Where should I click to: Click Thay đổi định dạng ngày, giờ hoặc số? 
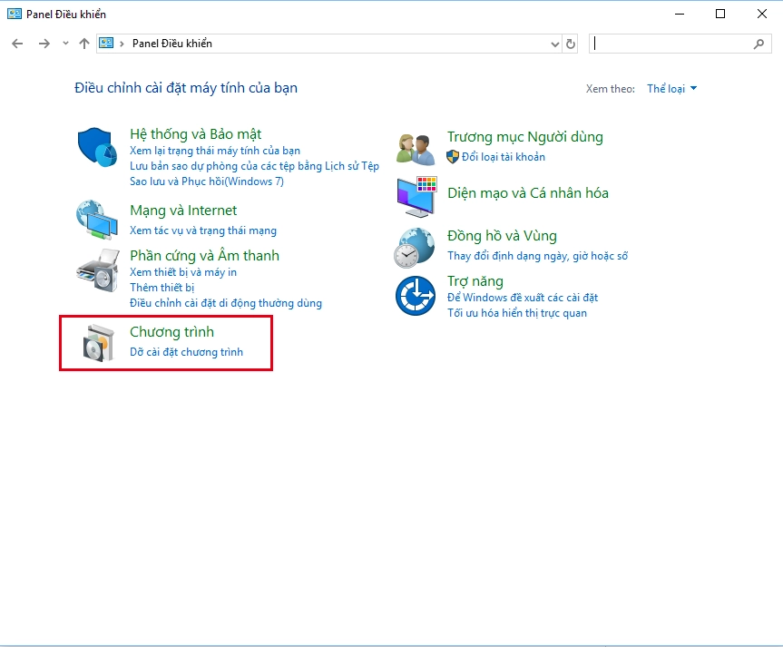click(x=535, y=256)
